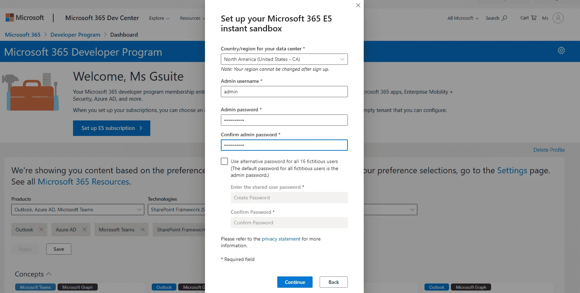Remove the Outlook filter tag
This screenshot has height=293, width=580.
coord(41,230)
